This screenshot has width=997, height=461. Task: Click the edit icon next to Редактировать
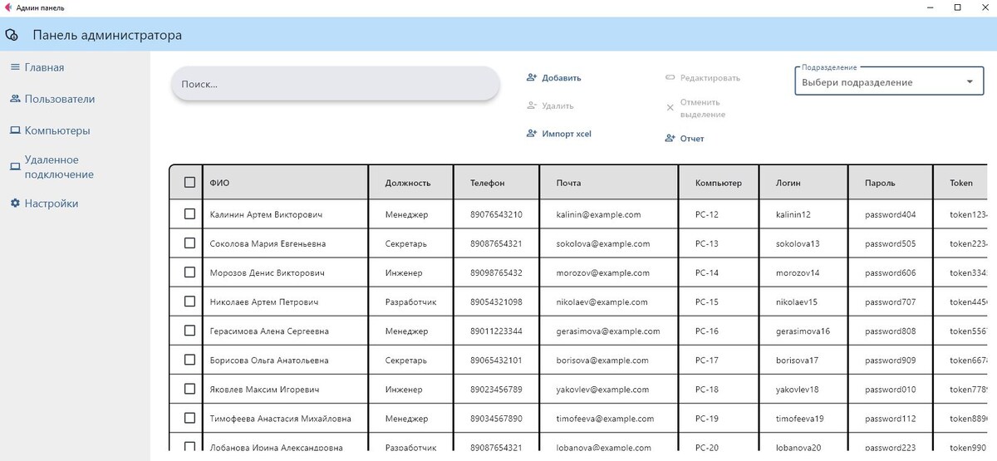pos(670,77)
